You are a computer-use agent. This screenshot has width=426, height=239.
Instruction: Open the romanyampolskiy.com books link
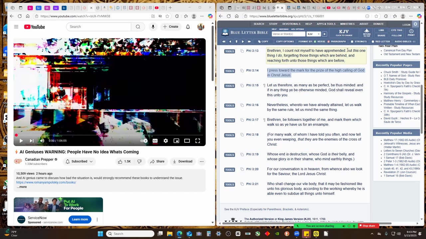coord(46,182)
